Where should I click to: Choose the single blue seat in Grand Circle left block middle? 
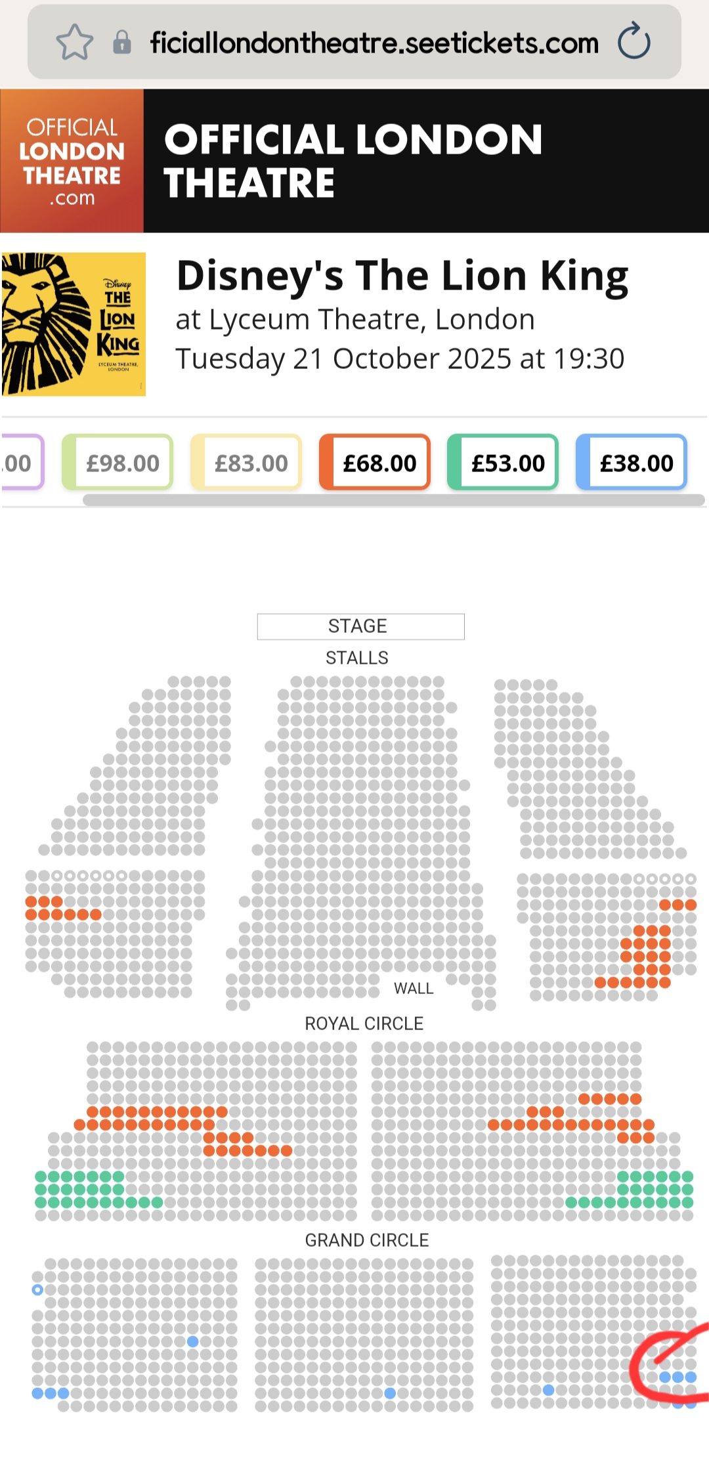click(192, 1341)
